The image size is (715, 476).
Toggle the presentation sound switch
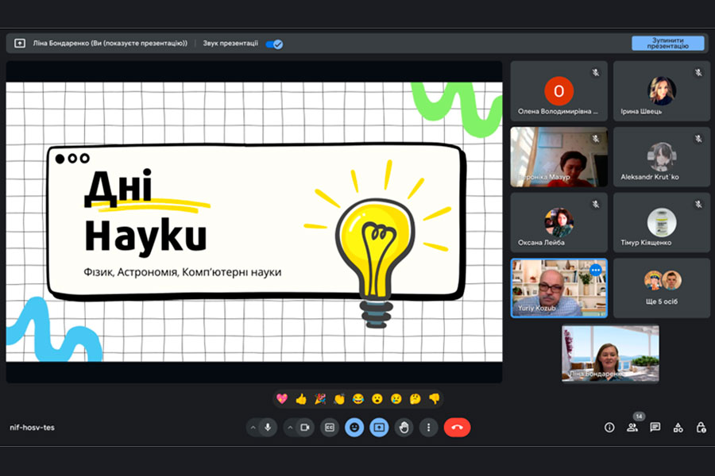tap(274, 44)
